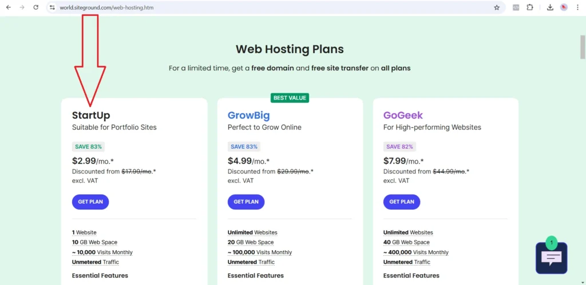
Task: Click the GoGeek plan title
Action: pyautogui.click(x=403, y=115)
